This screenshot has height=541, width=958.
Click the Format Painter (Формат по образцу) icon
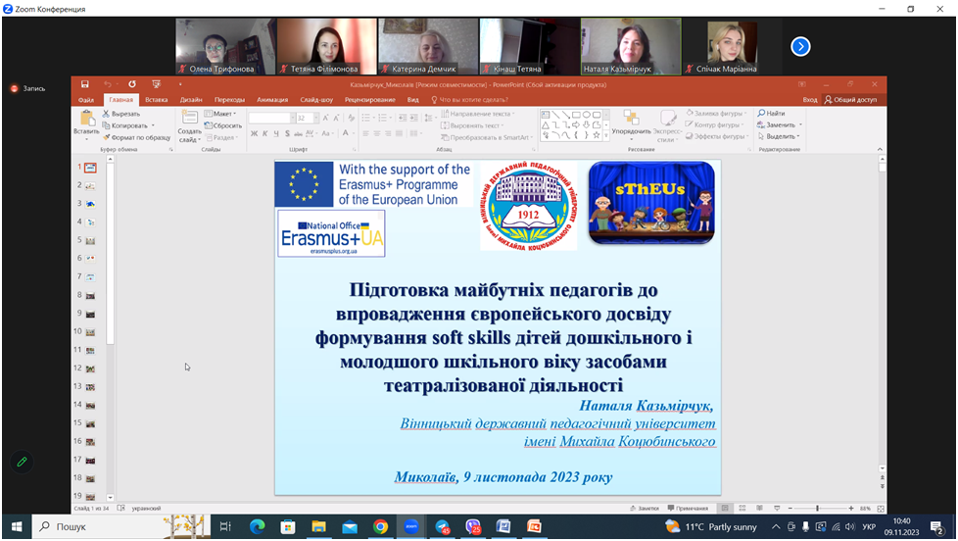click(x=107, y=137)
